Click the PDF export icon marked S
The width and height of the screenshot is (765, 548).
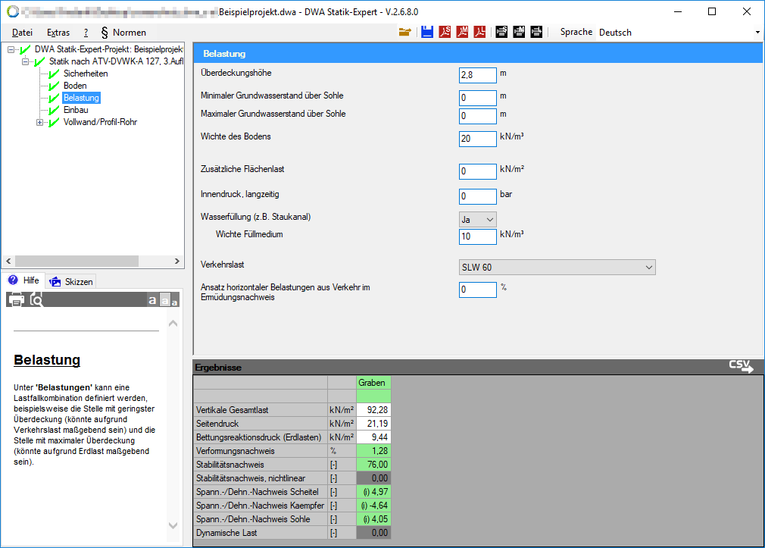[x=445, y=32]
